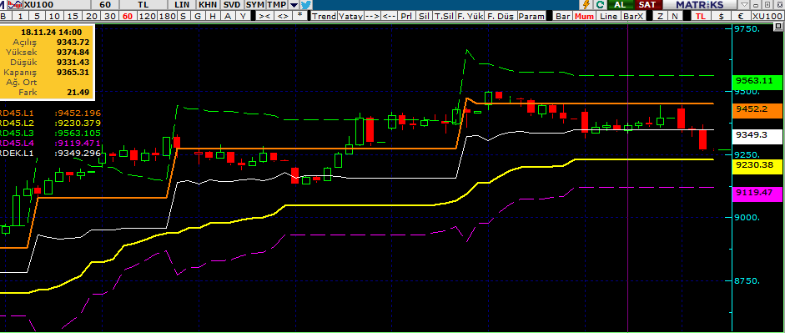Select the 5-minute period
The height and width of the screenshot is (333, 785).
tap(37, 16)
